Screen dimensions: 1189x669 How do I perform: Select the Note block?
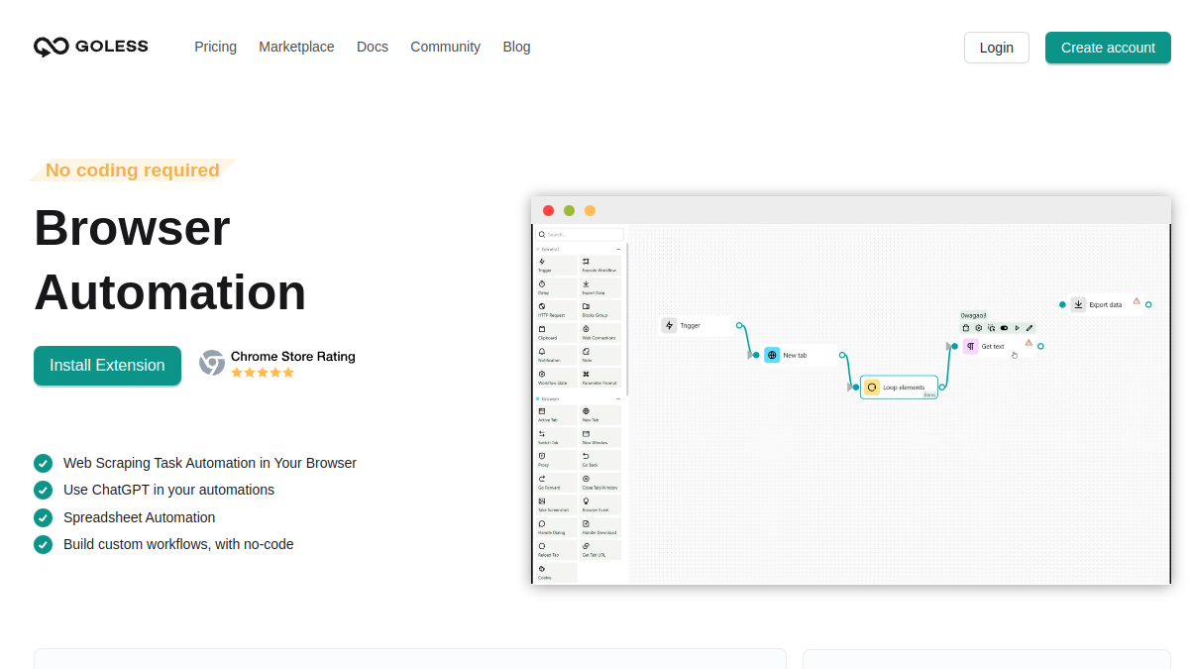point(600,355)
